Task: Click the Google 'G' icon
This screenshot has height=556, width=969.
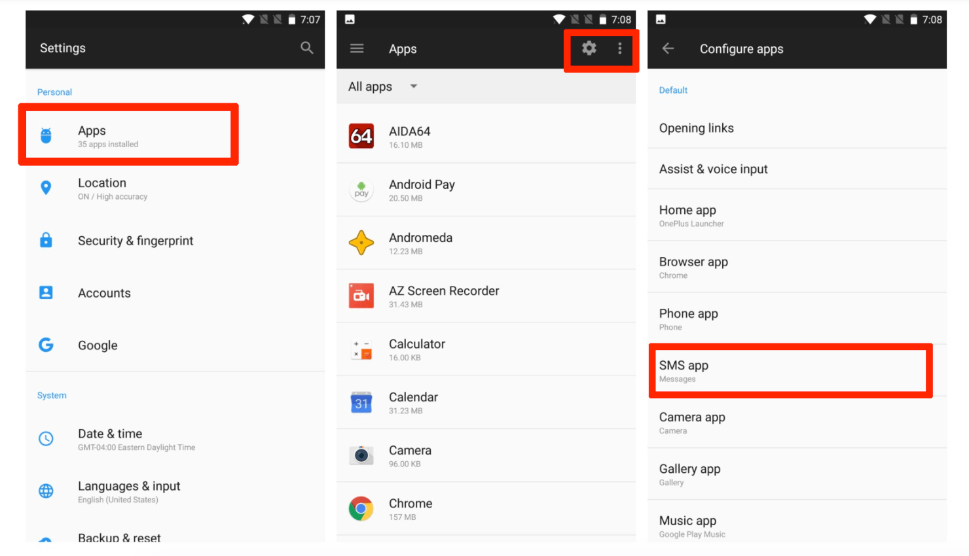Action: [46, 345]
